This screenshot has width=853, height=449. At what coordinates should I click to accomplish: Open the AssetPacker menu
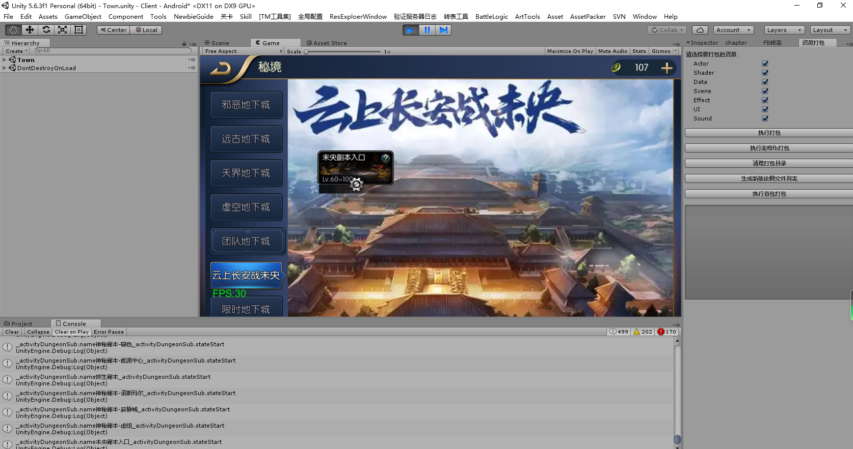(x=588, y=17)
